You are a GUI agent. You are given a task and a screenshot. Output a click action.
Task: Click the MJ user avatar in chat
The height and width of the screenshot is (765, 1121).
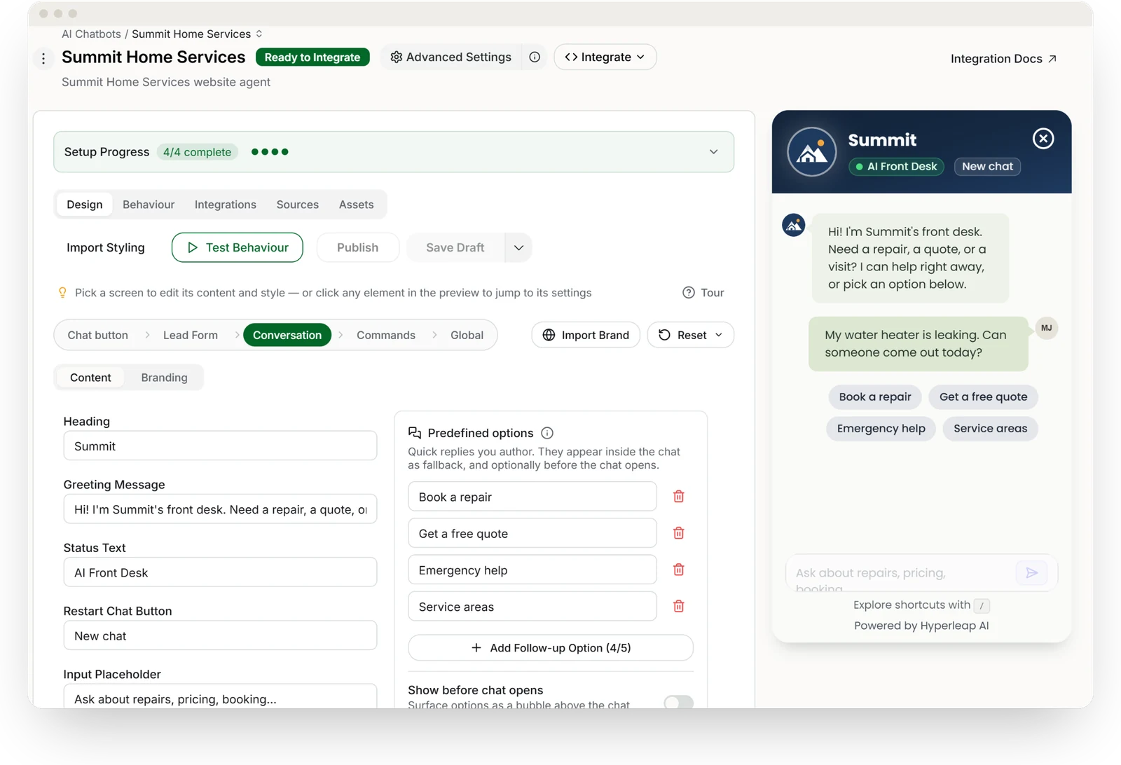click(1046, 328)
